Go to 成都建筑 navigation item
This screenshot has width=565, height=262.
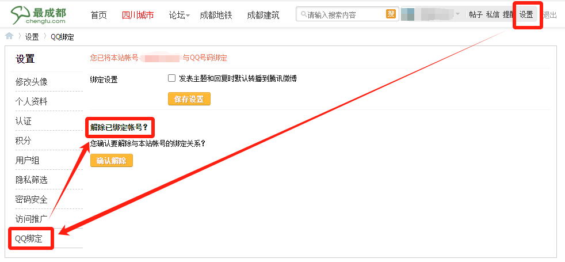[263, 15]
